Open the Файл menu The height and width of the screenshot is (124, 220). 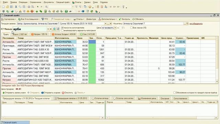tap(5, 2)
